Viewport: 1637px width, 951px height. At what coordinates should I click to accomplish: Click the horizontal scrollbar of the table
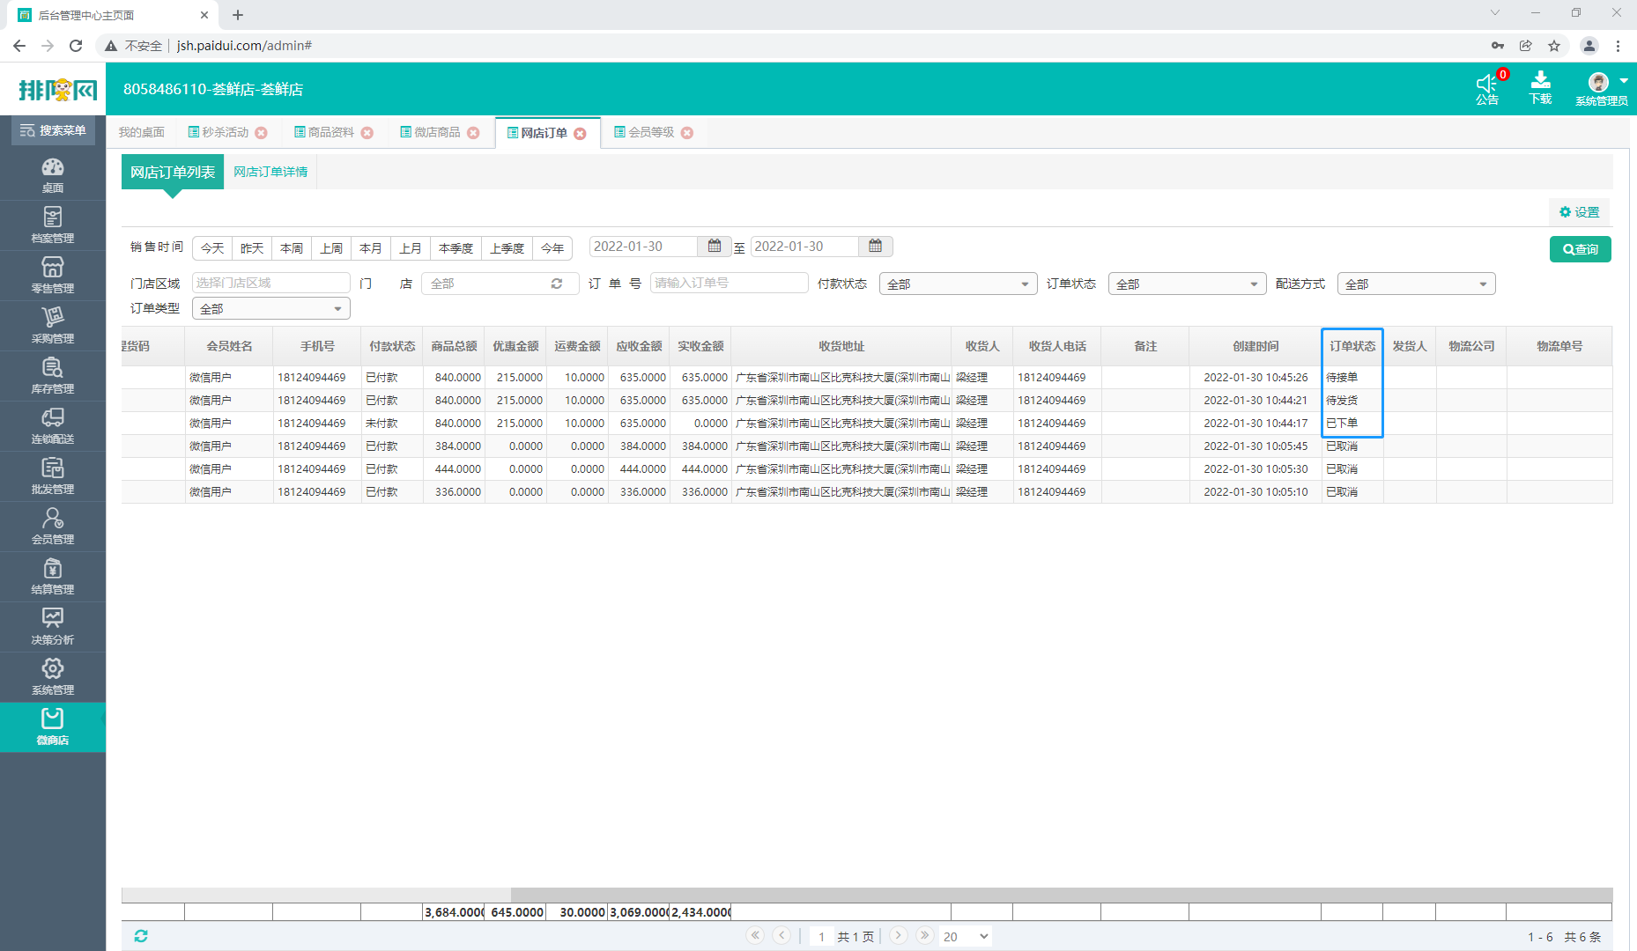coord(1061,895)
